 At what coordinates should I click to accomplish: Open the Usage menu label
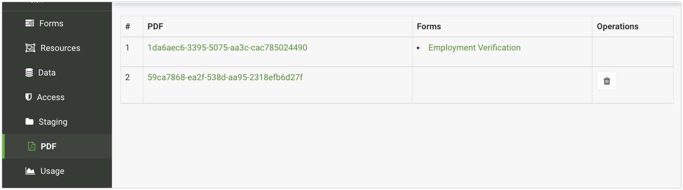[x=52, y=171]
